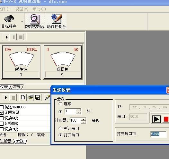Switch to the 过滤器 tab
Image resolution: width=169 pixels, height=159 pixels.
pyautogui.click(x=6, y=141)
